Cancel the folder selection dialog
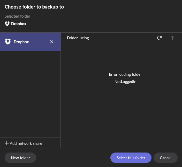Image resolution: width=182 pixels, height=167 pixels. click(165, 158)
